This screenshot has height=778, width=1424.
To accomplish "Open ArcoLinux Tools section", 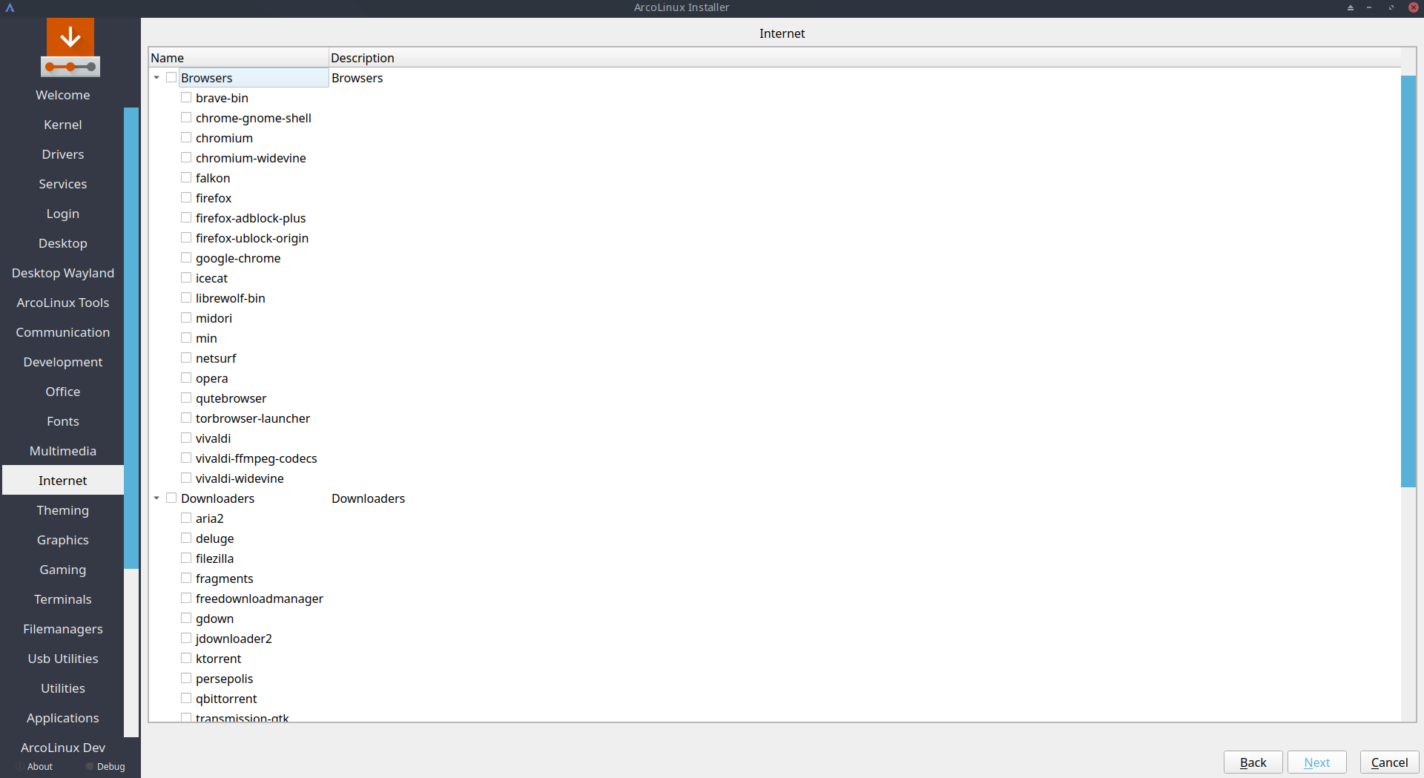I will click(x=63, y=303).
